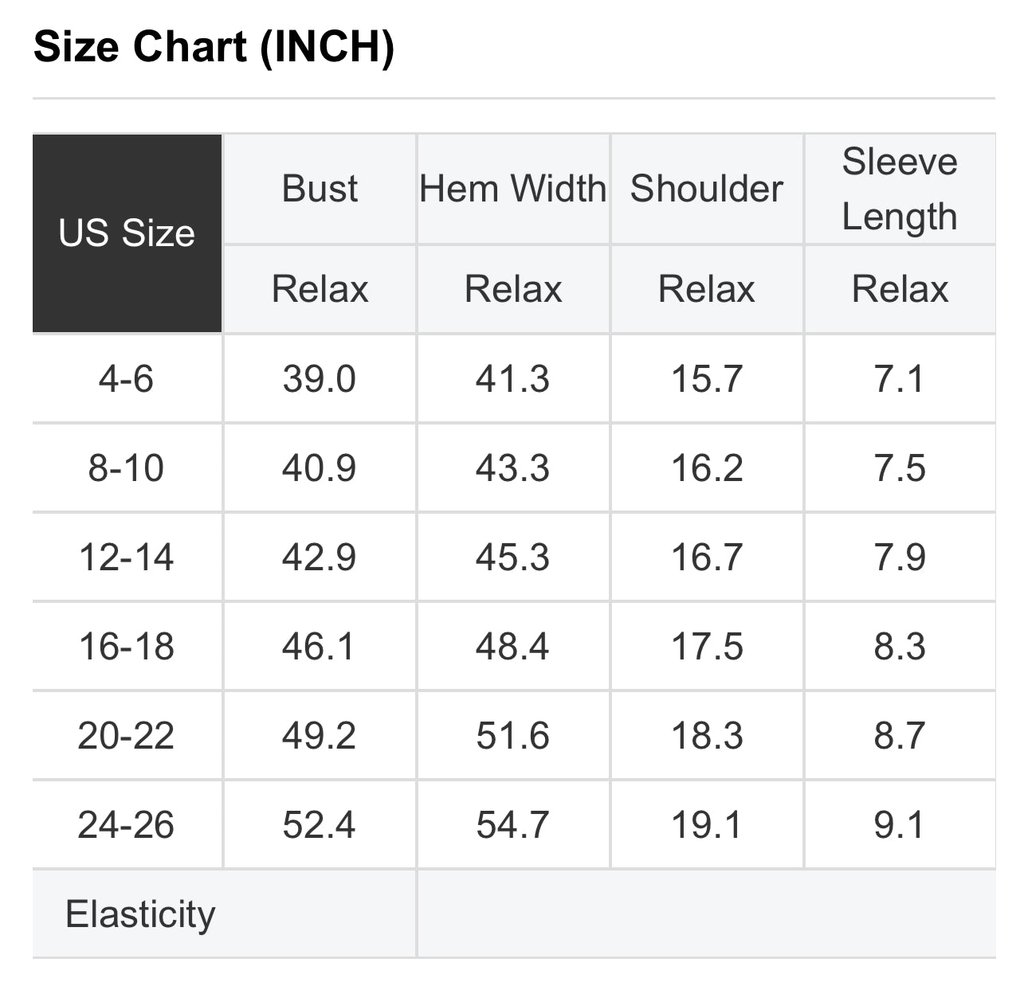1028x990 pixels.
Task: Select the 43.3 hem width value
Action: coord(512,468)
